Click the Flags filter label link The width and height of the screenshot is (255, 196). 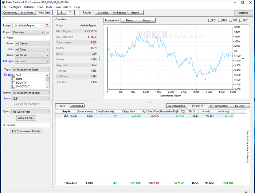[7, 75]
